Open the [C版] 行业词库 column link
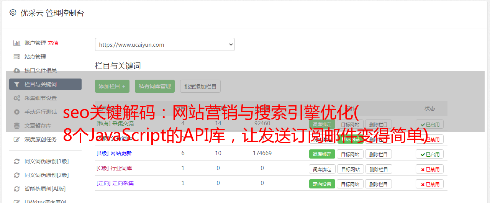Screen dimensions: 490x203 114,168
